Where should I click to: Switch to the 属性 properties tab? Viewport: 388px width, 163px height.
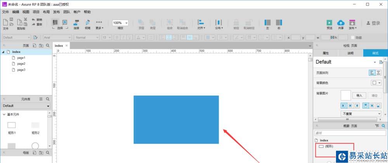[326, 53]
